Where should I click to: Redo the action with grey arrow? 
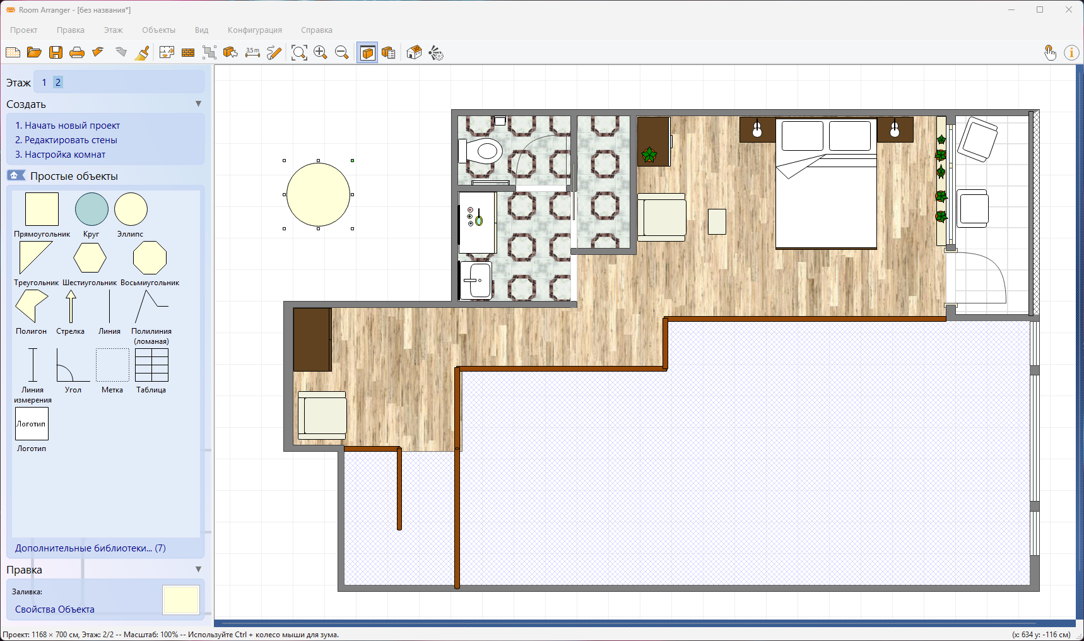tap(121, 52)
